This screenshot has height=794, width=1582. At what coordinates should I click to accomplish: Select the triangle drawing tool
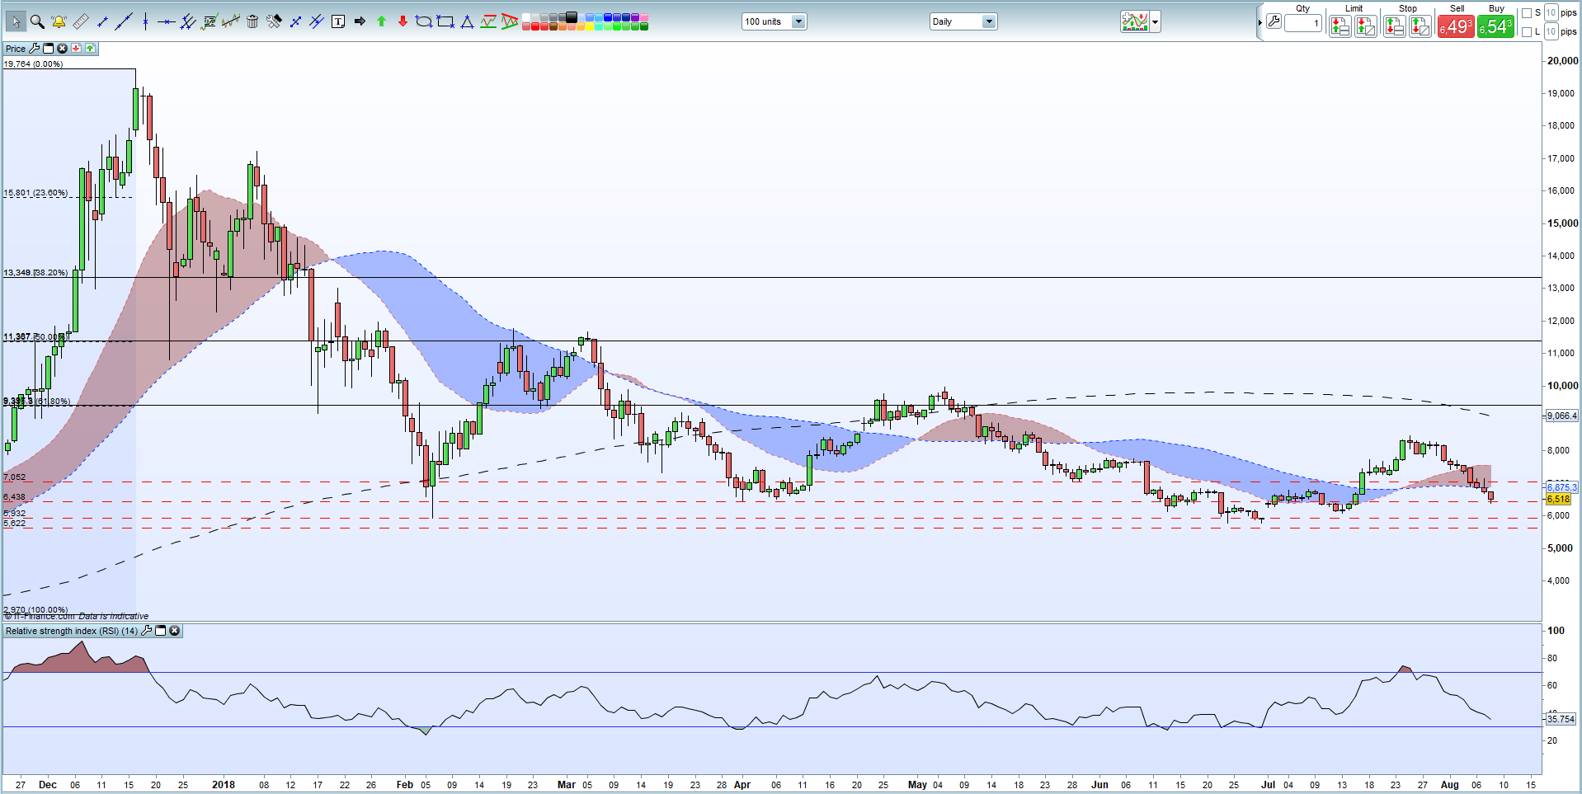coord(467,21)
